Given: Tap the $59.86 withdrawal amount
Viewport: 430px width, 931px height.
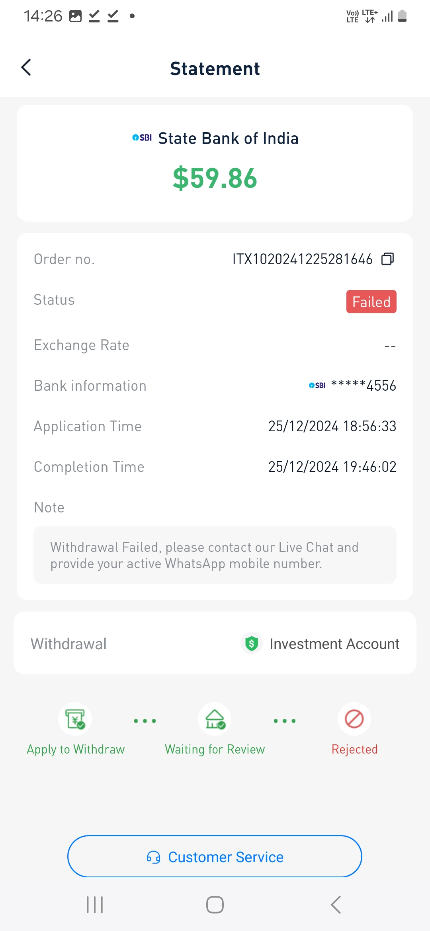Looking at the screenshot, I should (x=215, y=178).
